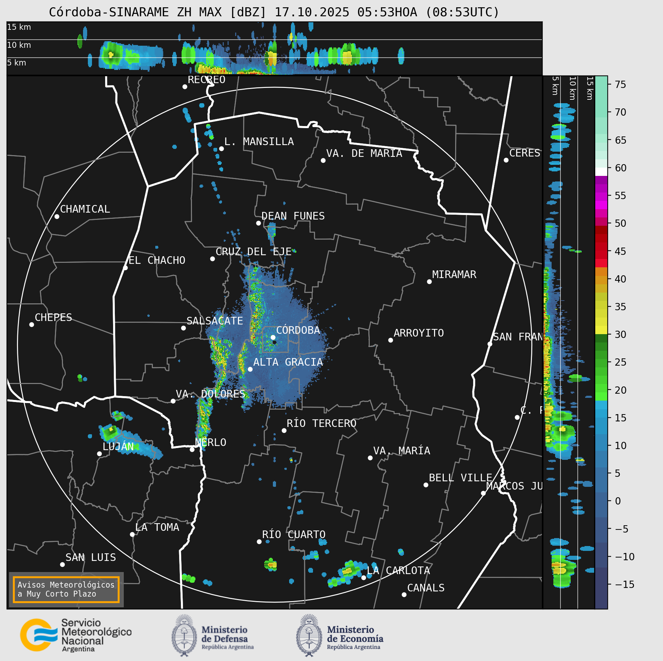
Task: Click the LA CARLOTA city label
Action: click(398, 571)
